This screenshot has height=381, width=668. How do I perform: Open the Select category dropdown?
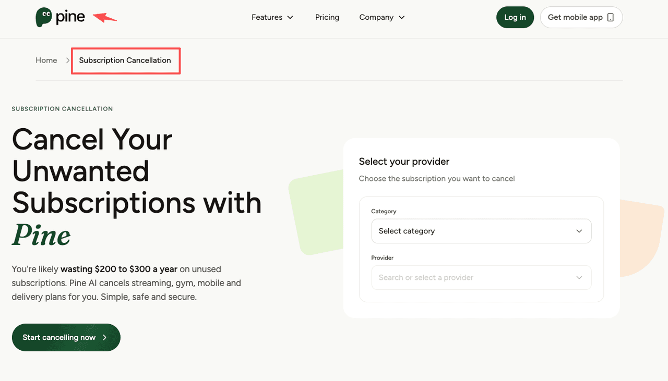tap(480, 231)
